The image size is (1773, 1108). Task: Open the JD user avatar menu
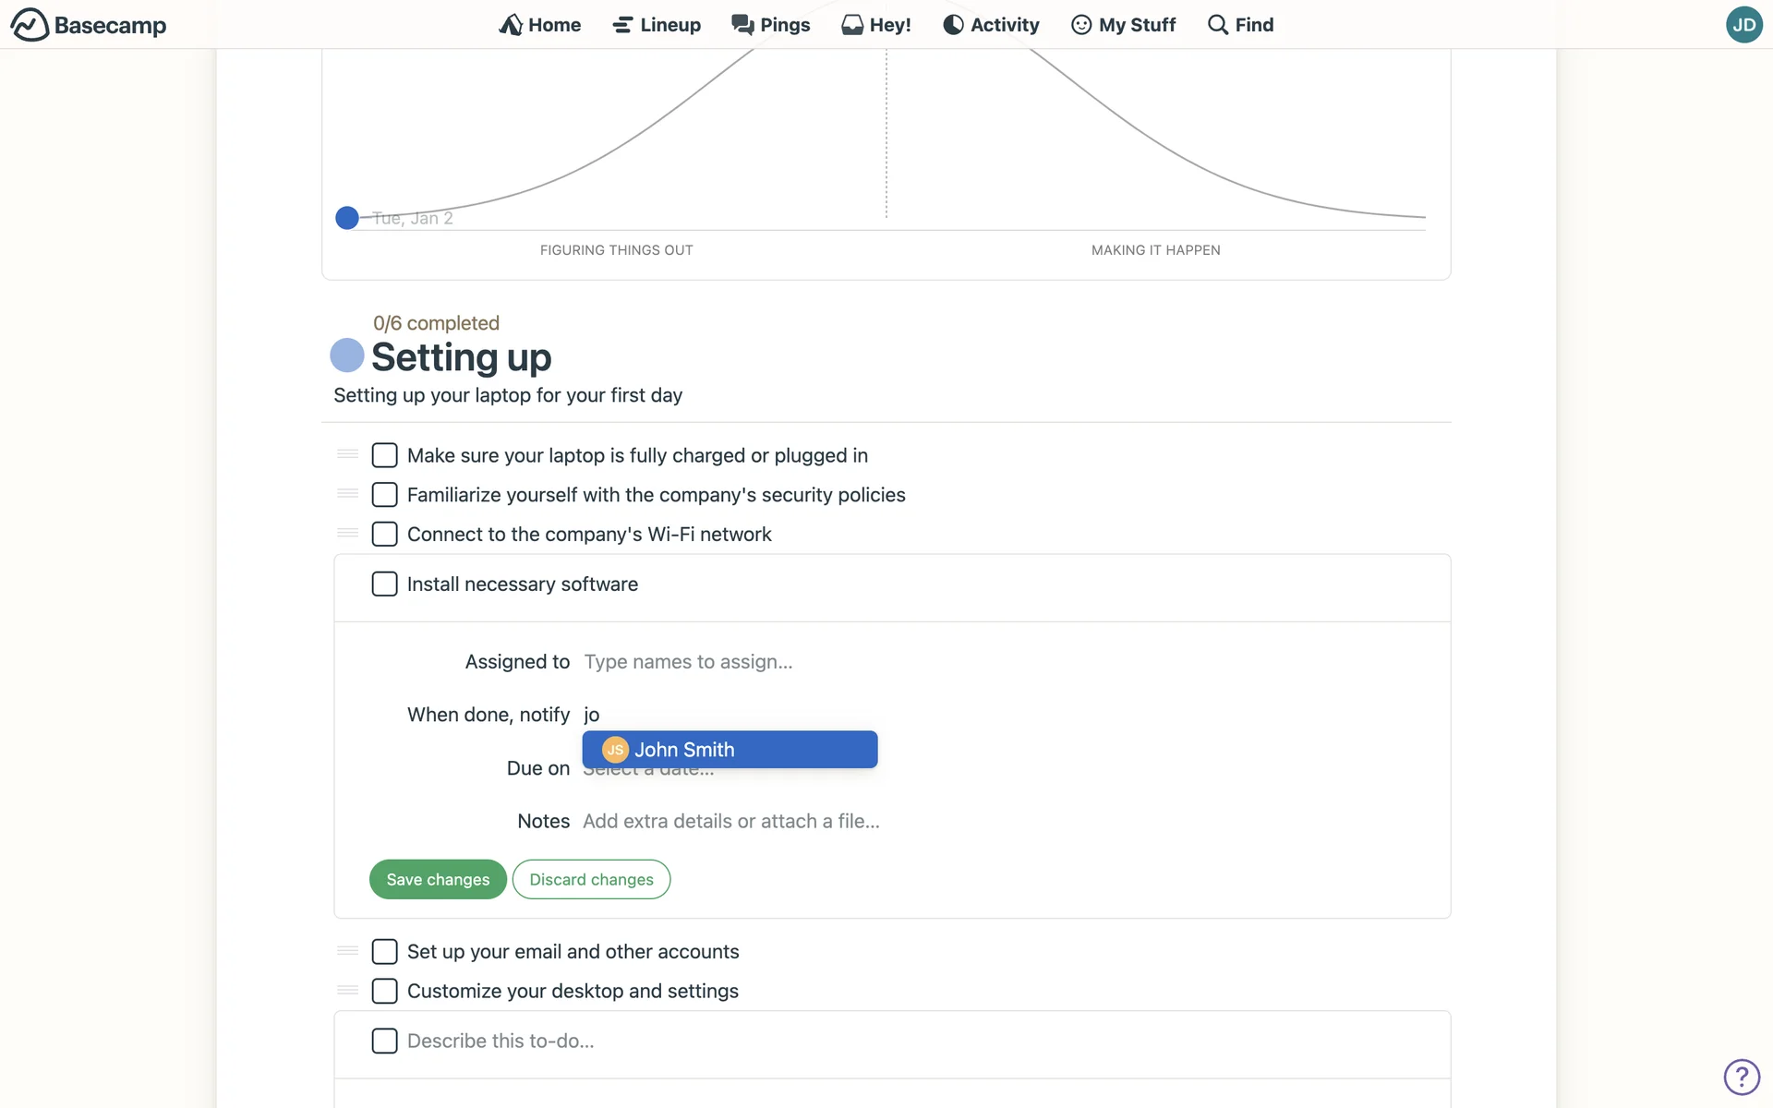(1743, 25)
